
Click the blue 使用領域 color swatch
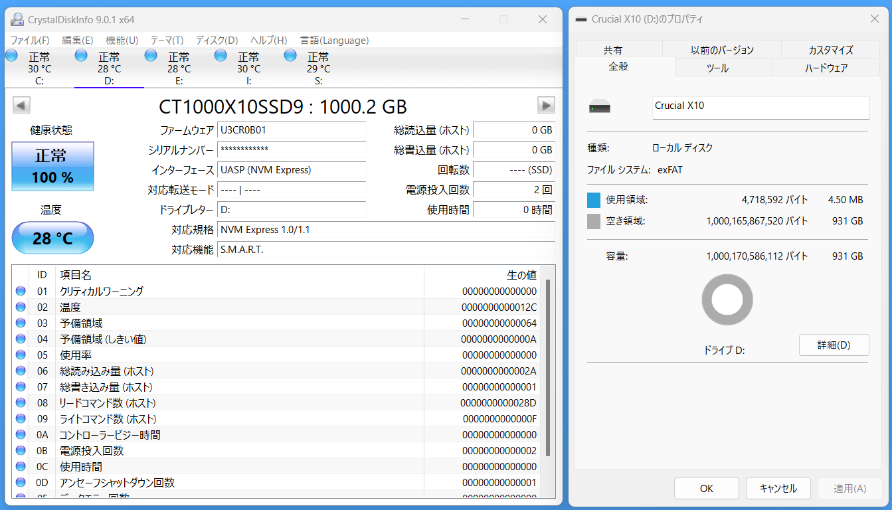pyautogui.click(x=594, y=200)
